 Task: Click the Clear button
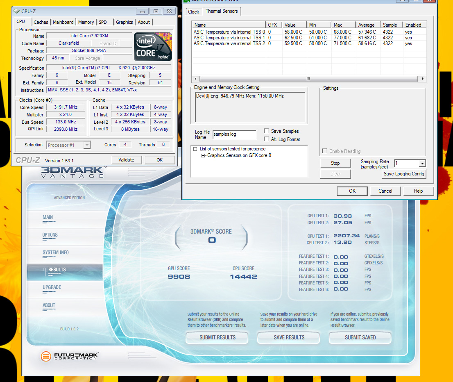(335, 174)
